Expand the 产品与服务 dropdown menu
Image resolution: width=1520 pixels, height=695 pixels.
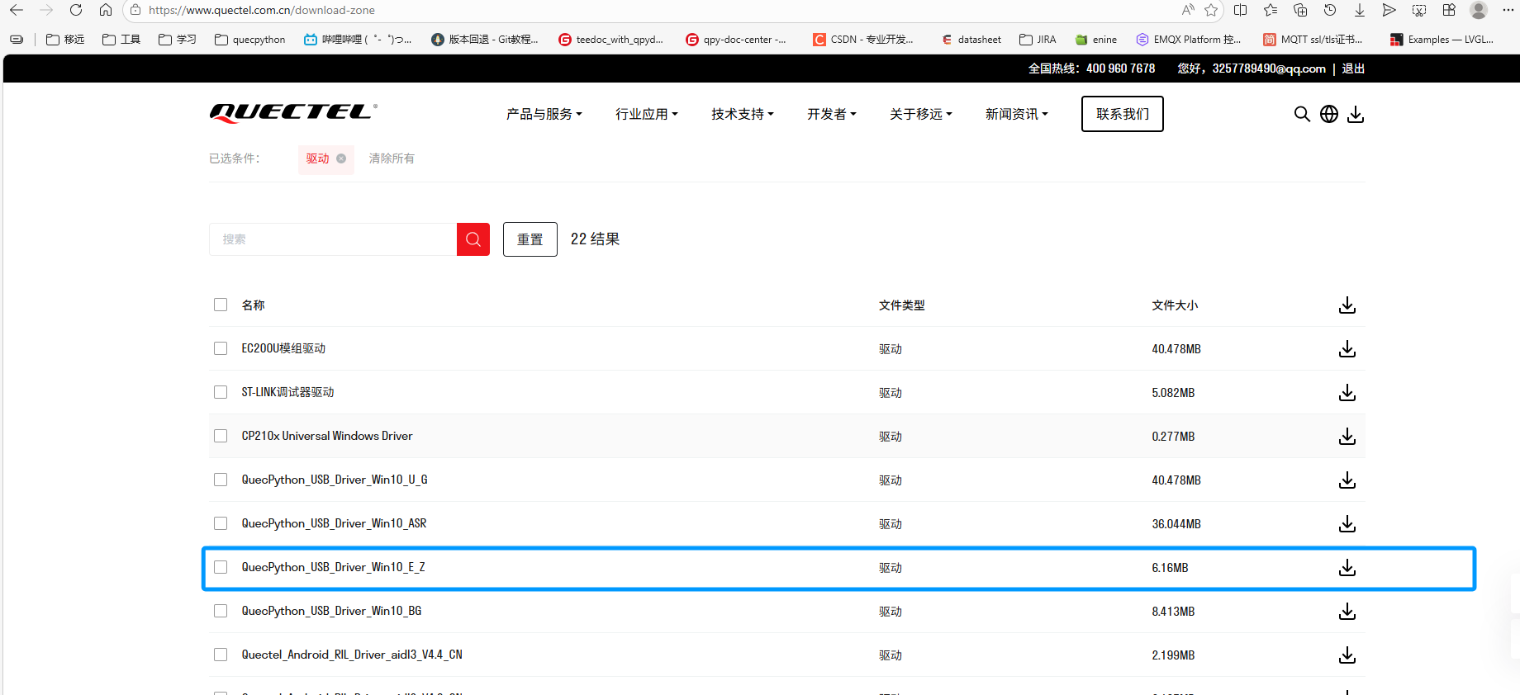(544, 114)
